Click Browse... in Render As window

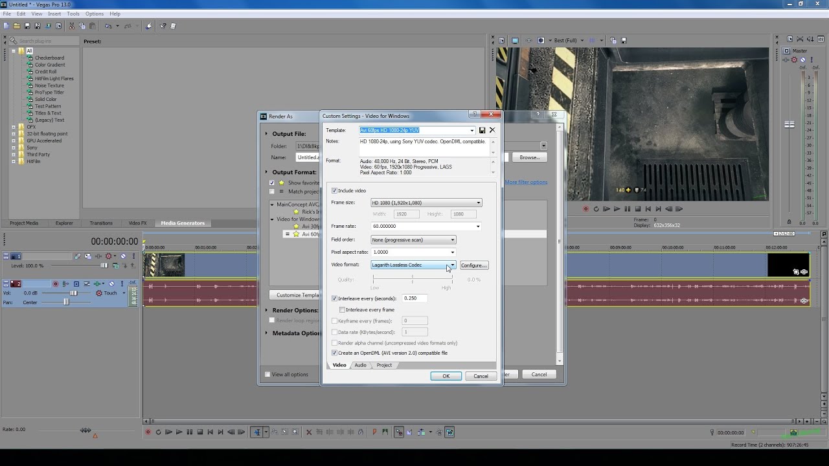click(529, 157)
